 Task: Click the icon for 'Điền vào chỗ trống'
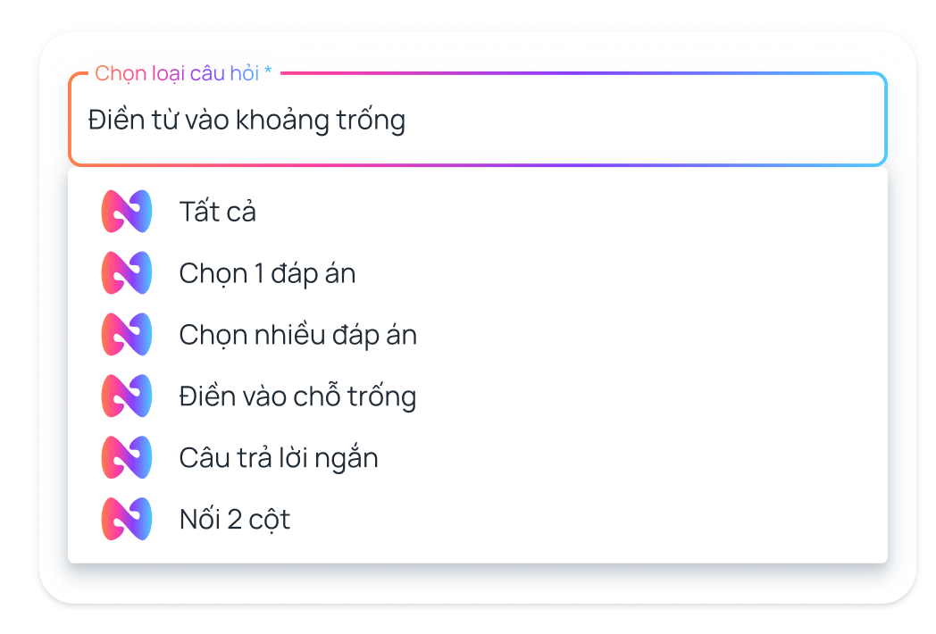(126, 396)
